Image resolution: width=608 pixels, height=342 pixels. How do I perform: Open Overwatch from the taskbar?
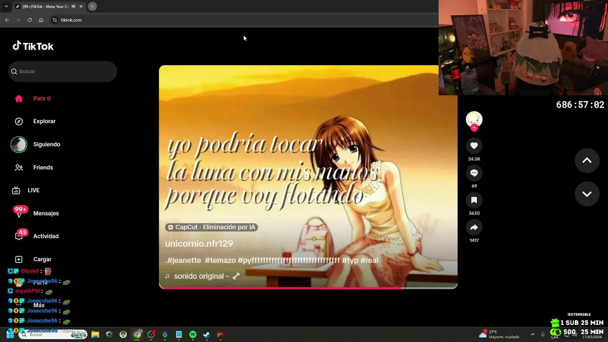[x=123, y=334]
